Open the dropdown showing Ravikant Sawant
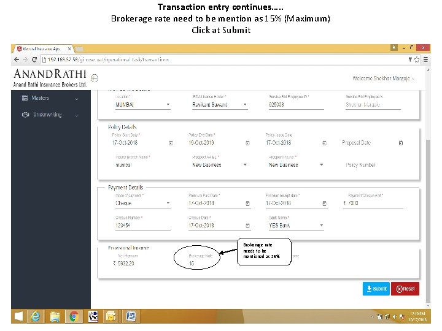The width and height of the screenshot is (442, 331). pos(220,105)
